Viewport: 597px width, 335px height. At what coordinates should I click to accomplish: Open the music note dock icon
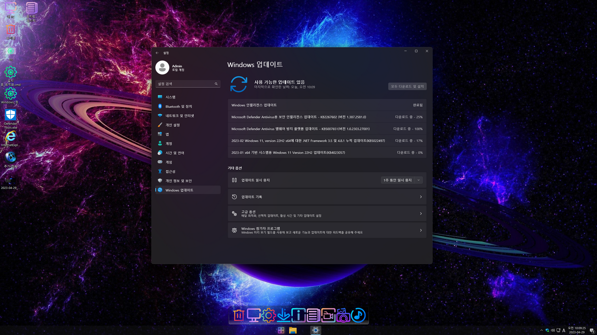pos(358,315)
